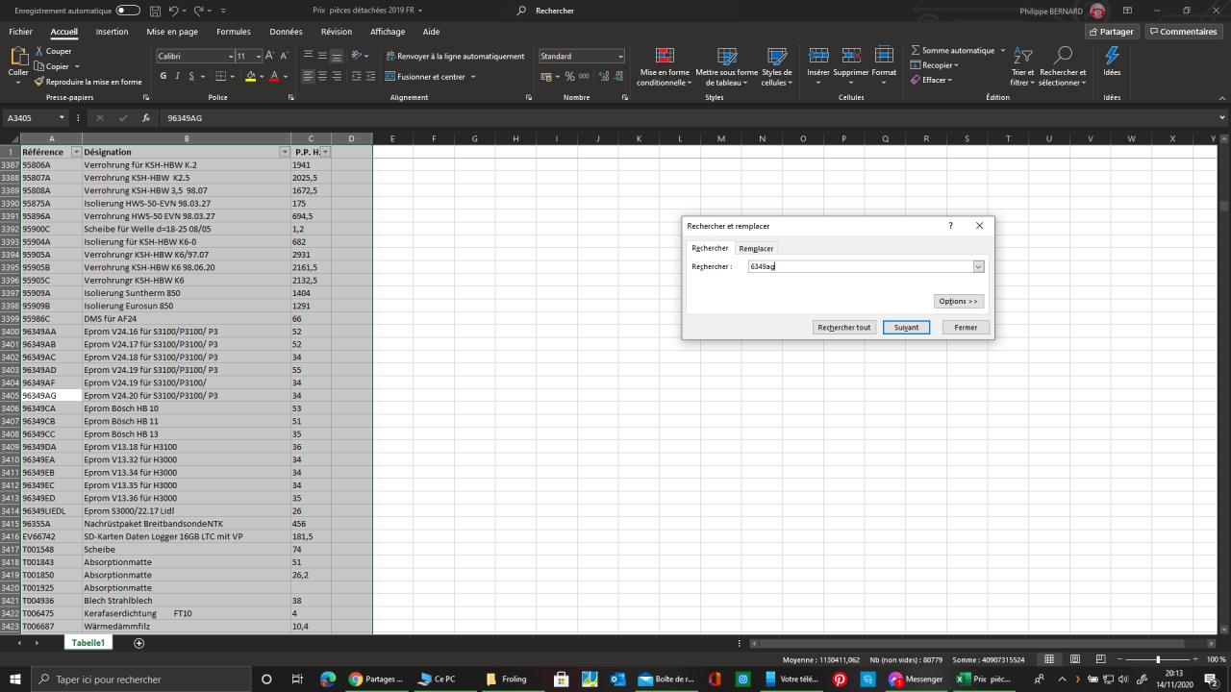Click the Excel icon in taskbar
This screenshot has height=692, width=1231.
(x=963, y=680)
